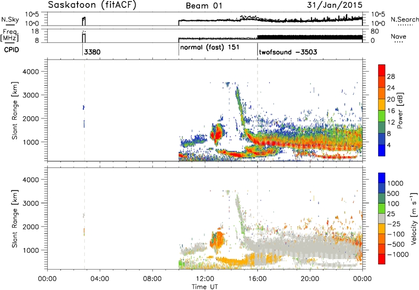Click the velocity panel Slant Range label
Screen dimensions: 419x290
(x=15, y=218)
